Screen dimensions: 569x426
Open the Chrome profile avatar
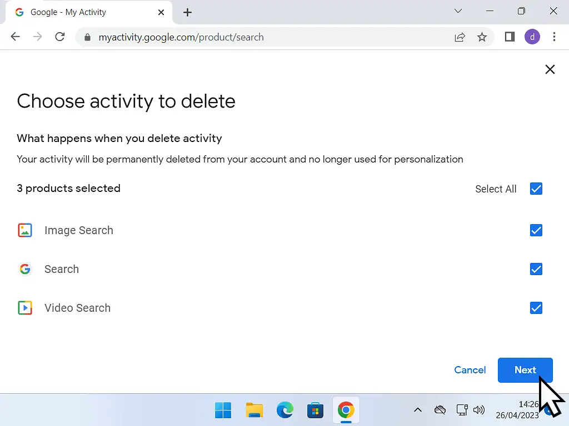tap(532, 37)
